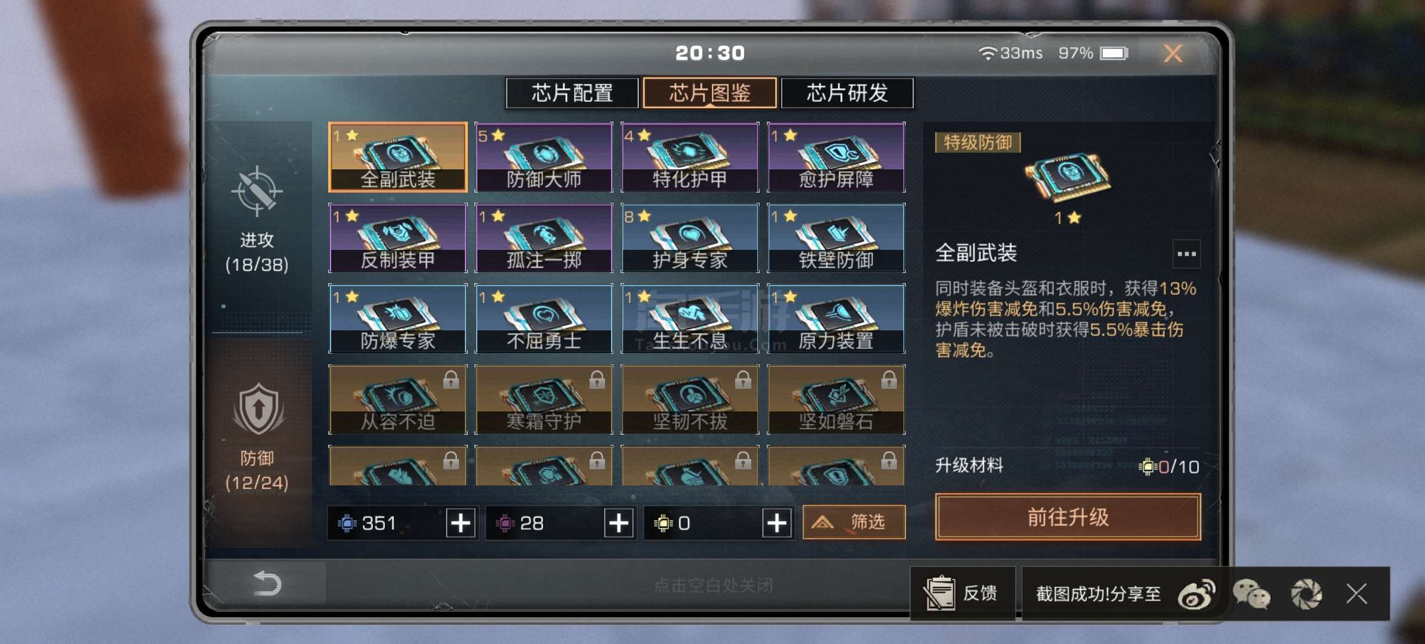Dismiss the screenshot share bar
1425x644 pixels.
[1357, 594]
